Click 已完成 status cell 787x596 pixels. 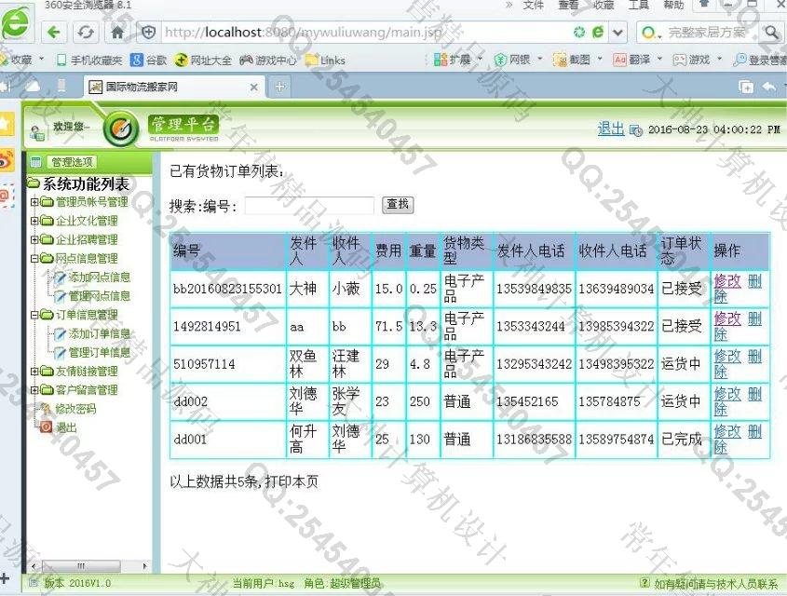[681, 440]
